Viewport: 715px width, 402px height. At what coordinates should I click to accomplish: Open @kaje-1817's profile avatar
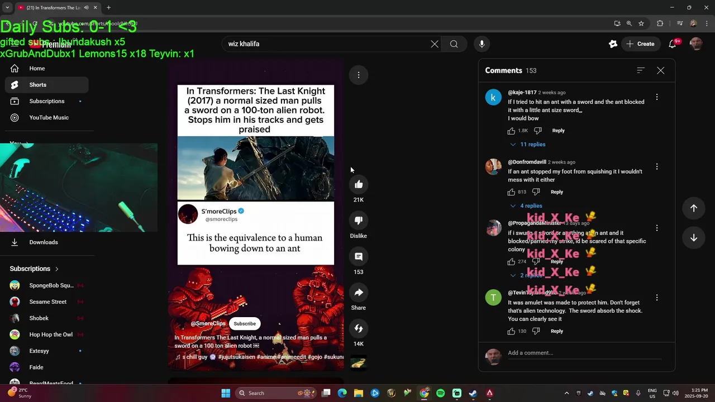point(493,98)
